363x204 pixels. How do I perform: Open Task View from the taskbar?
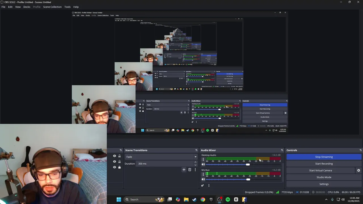(x=170, y=199)
